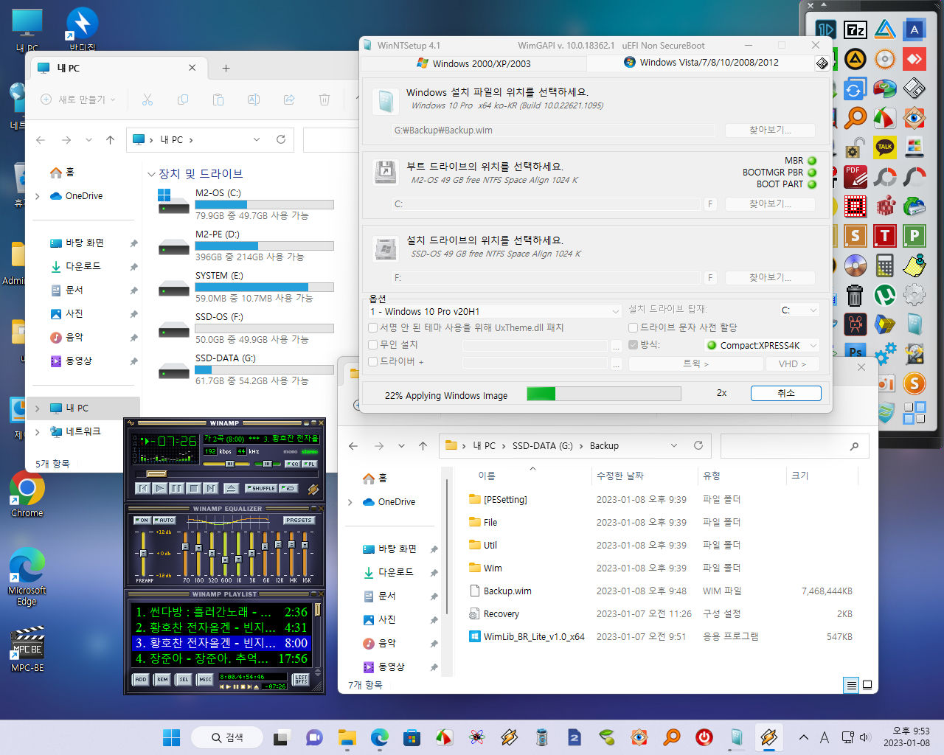The width and height of the screenshot is (944, 755).
Task: Open uTorrent launcher icon
Action: [884, 295]
